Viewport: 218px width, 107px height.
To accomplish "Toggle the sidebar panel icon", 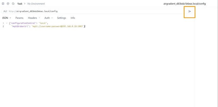I will pos(3,4).
